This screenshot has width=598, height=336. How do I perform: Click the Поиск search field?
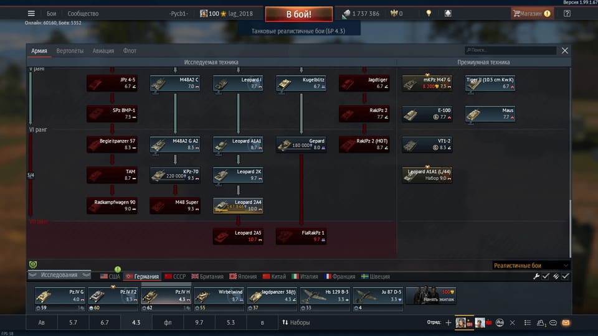[x=510, y=50]
